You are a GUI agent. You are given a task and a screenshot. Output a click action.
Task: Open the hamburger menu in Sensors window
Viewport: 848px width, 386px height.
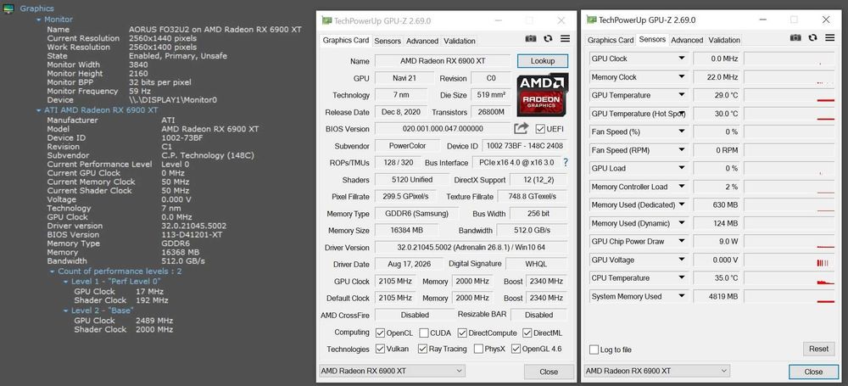829,37
